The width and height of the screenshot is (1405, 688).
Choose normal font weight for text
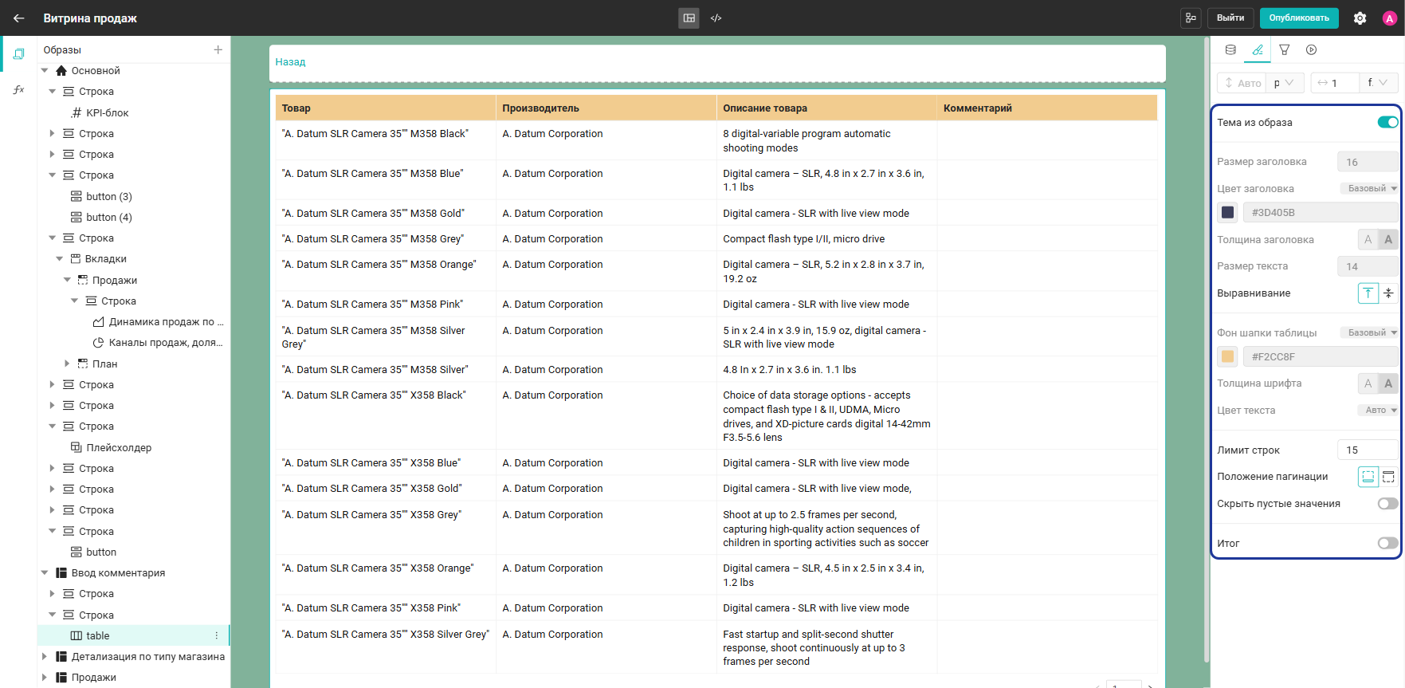(x=1368, y=383)
